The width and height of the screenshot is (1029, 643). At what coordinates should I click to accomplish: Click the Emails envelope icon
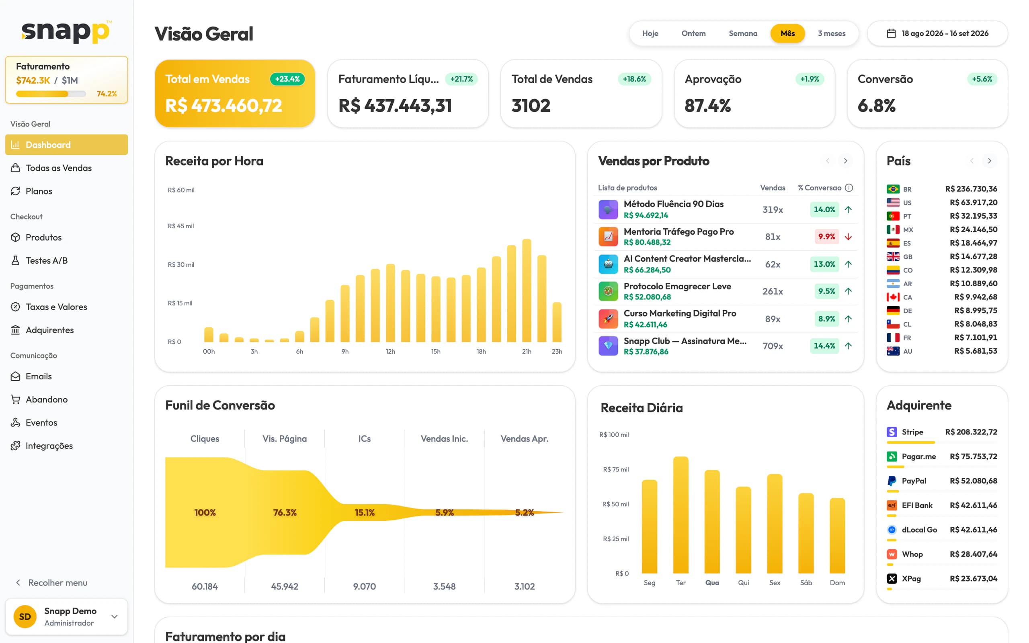click(x=15, y=377)
